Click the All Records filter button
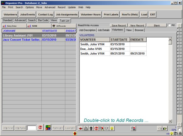This screenshot has height=136, width=183. coord(64,26)
